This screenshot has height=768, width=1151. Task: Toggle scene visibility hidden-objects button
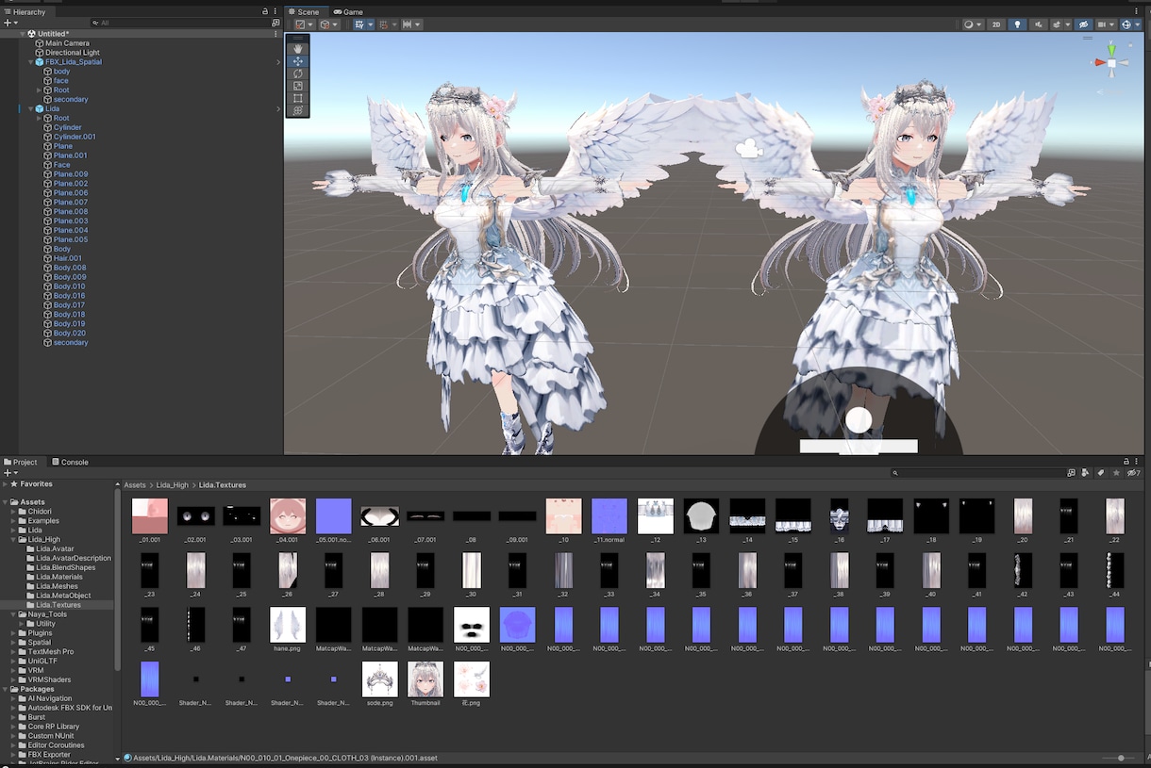pos(1083,25)
